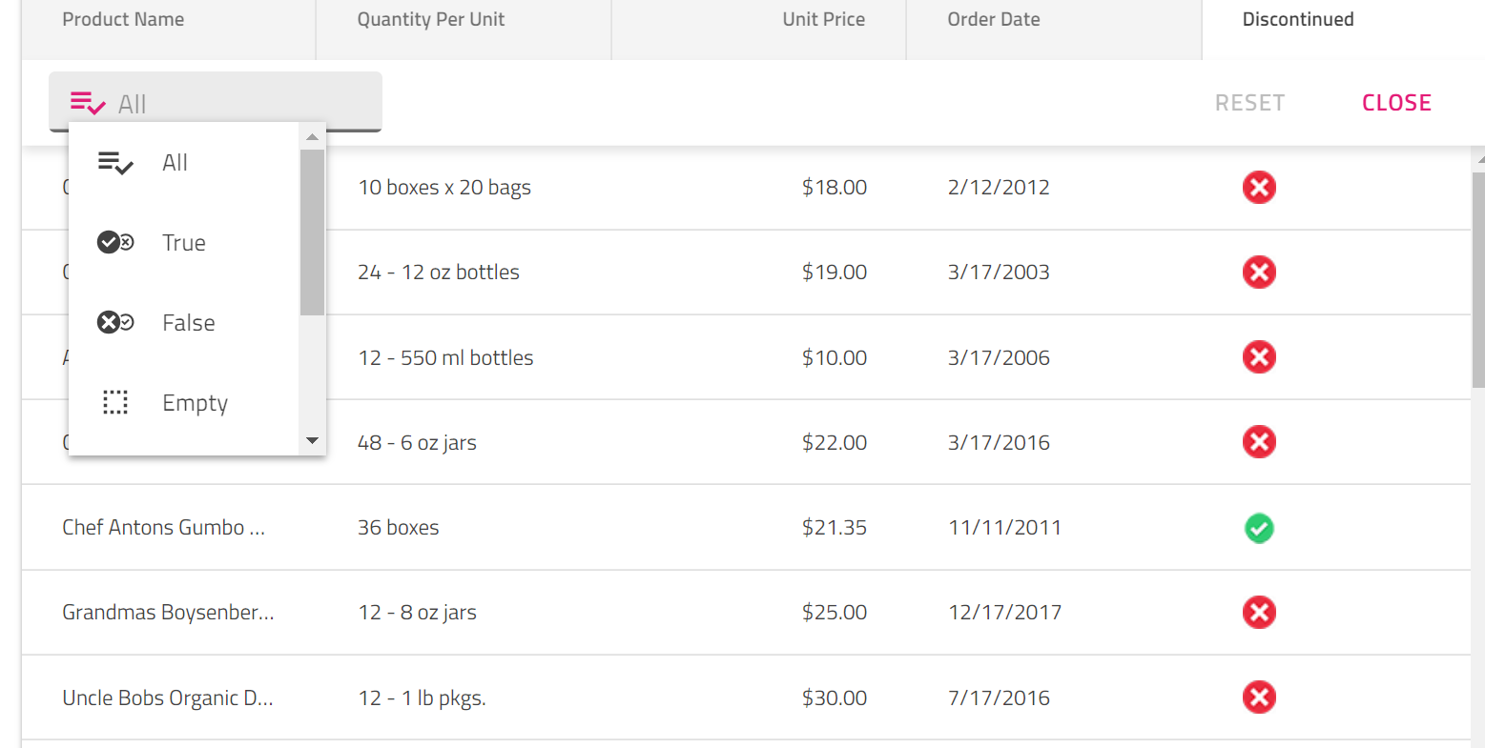Viewport: 1485px width, 748px height.
Task: Click the Discontinued column header
Action: (1297, 19)
